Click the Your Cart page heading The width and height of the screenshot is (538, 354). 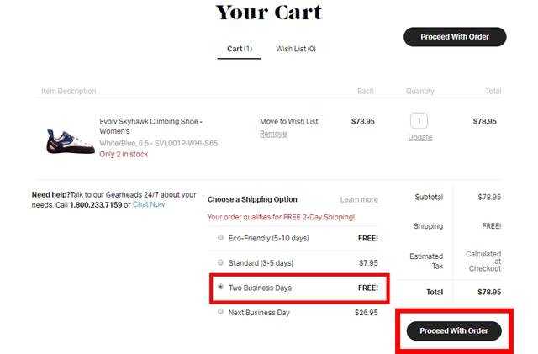(x=268, y=13)
